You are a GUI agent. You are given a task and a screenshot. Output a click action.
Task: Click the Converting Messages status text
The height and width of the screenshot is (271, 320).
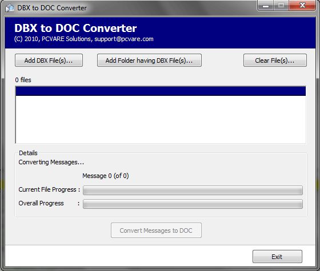tap(51, 162)
